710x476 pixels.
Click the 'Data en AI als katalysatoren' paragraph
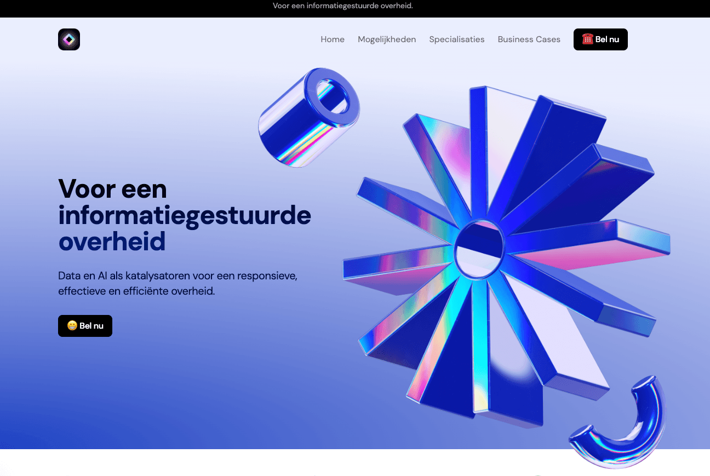(x=177, y=283)
